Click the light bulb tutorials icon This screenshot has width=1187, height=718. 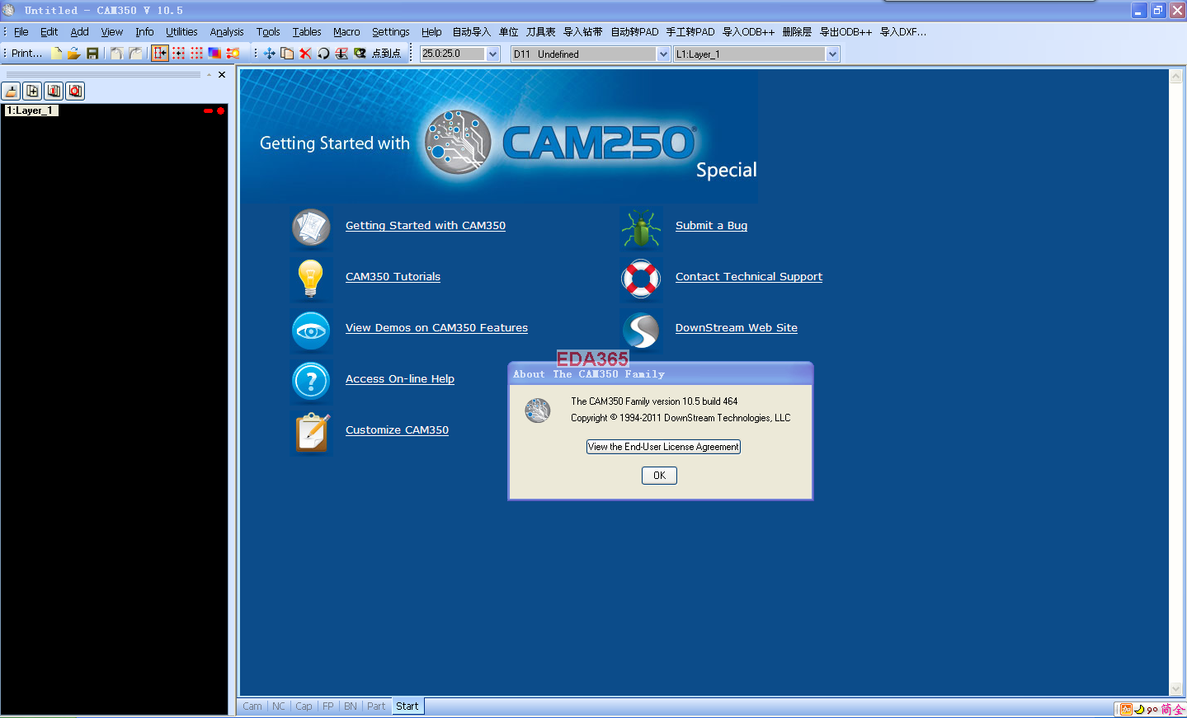pyautogui.click(x=311, y=279)
